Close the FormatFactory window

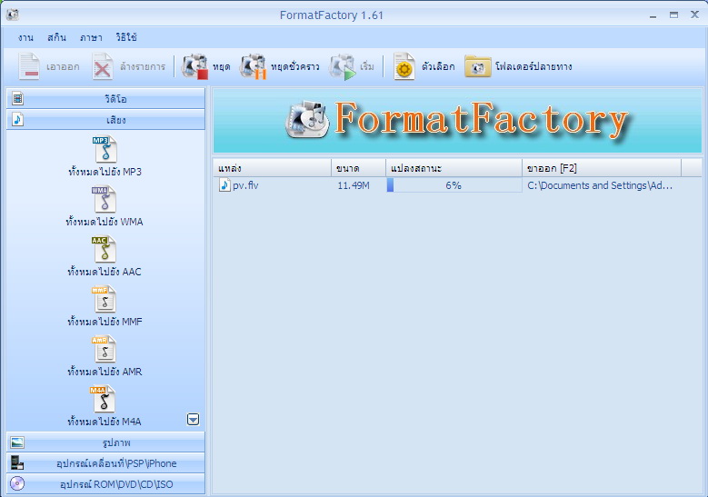[695, 15]
